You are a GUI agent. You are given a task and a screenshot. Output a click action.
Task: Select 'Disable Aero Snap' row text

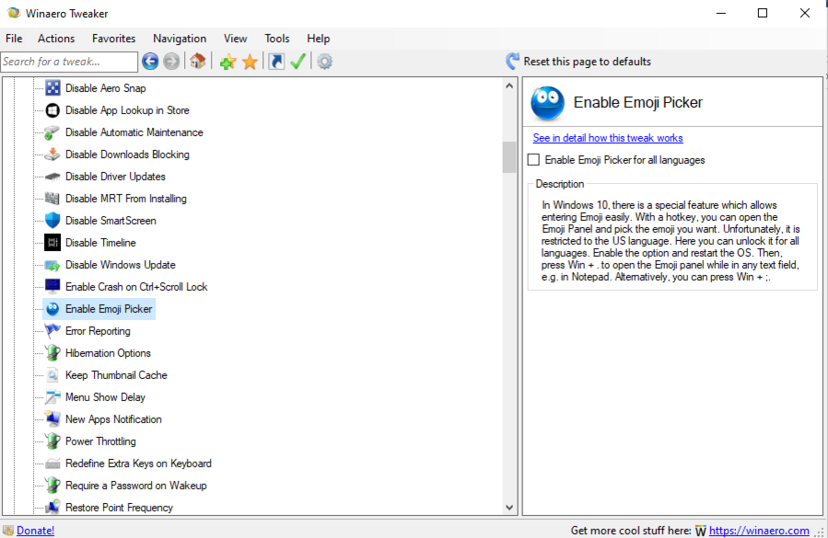106,88
